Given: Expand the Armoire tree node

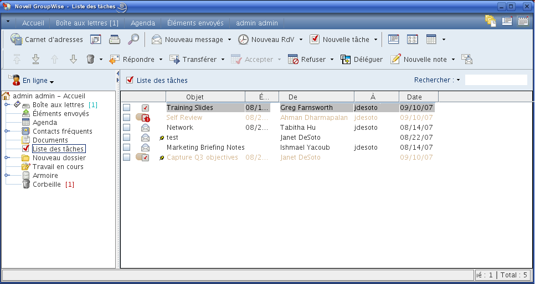Looking at the screenshot, I should (7, 176).
